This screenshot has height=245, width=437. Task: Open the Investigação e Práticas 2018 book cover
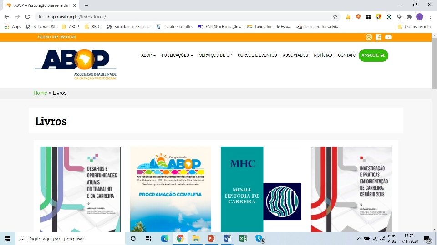pyautogui.click(x=351, y=189)
